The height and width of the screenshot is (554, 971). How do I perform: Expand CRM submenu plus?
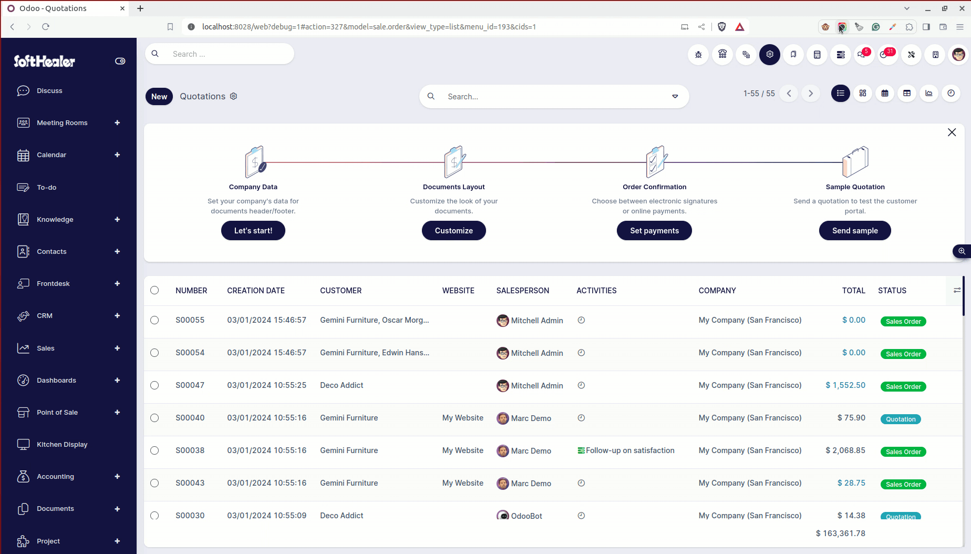(117, 315)
